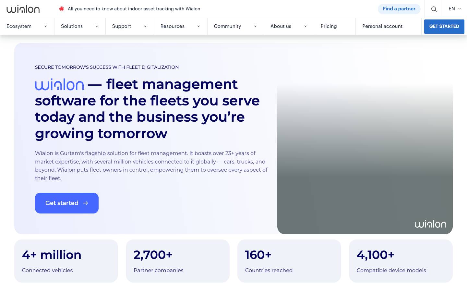This screenshot has height=292, width=467.
Task: Click the 4+ million Connected vehicles card
Action: tap(66, 261)
